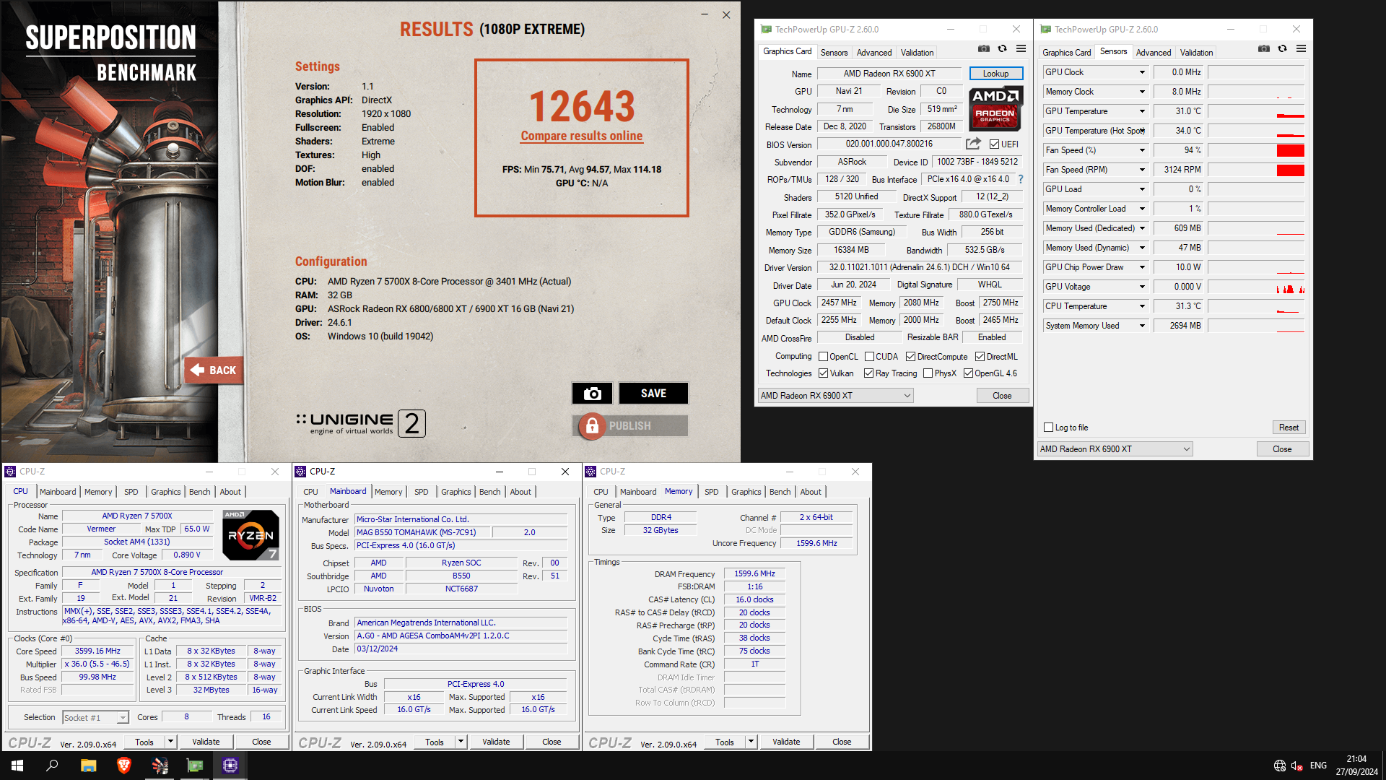
Task: Open the hamburger menu in GPU-Z Graphics Card window
Action: [x=1021, y=49]
